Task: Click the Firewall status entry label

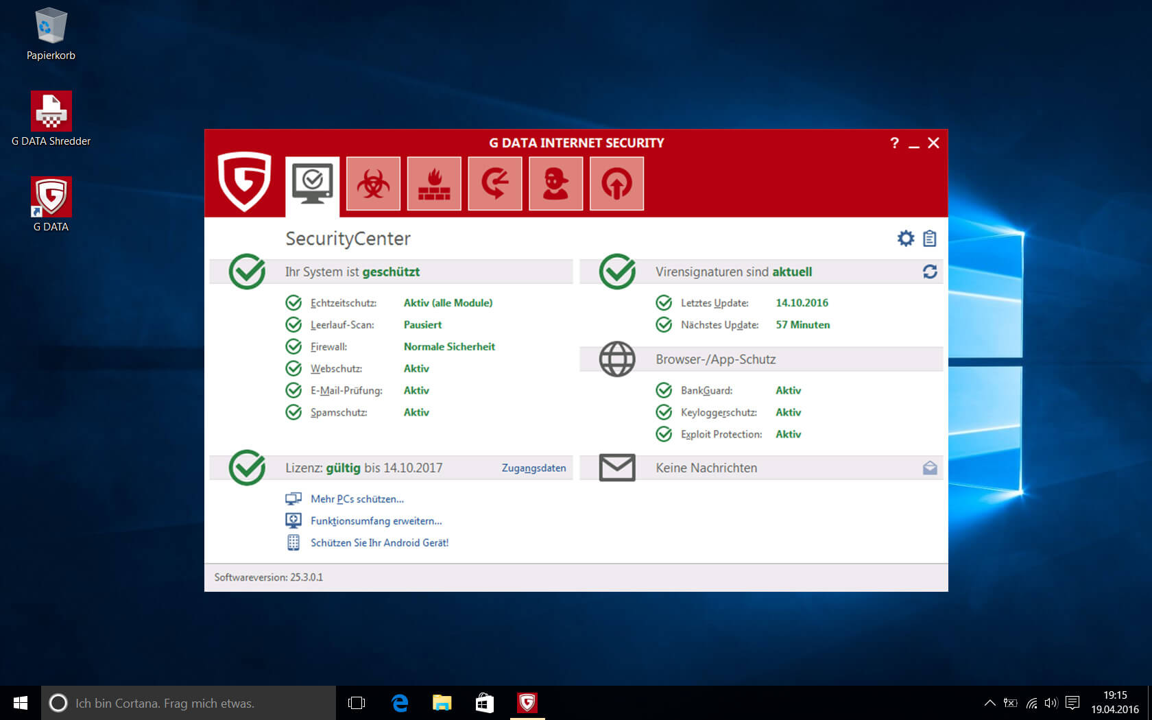Action: [x=328, y=346]
